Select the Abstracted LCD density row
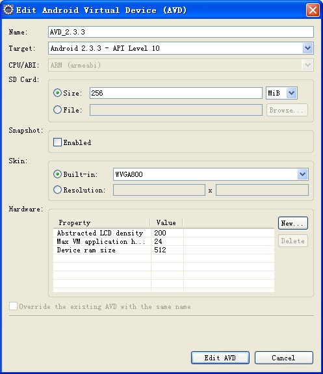Screen dimensions: 323x374 click(x=164, y=233)
